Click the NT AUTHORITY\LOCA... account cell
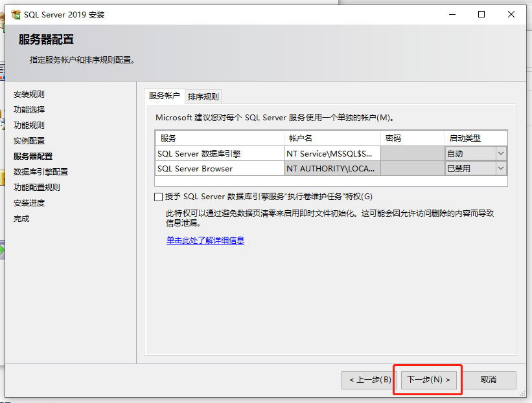 click(x=332, y=168)
